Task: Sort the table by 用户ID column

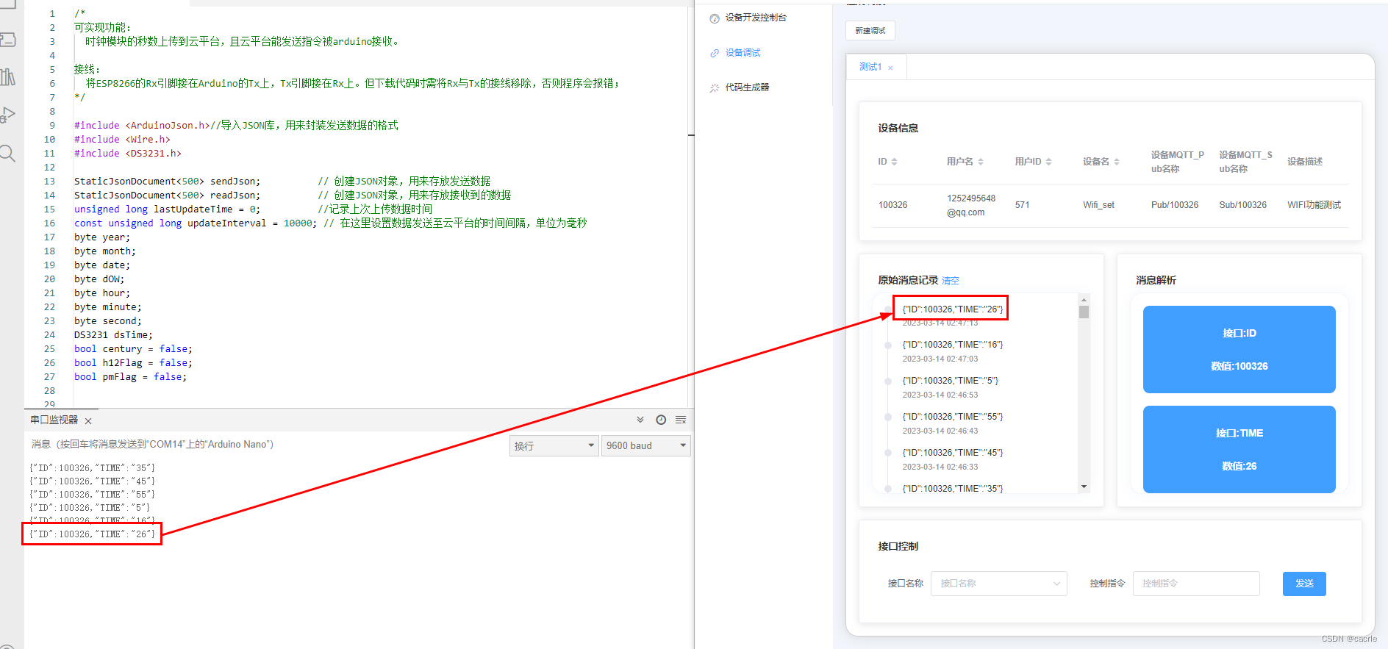Action: (x=1048, y=162)
